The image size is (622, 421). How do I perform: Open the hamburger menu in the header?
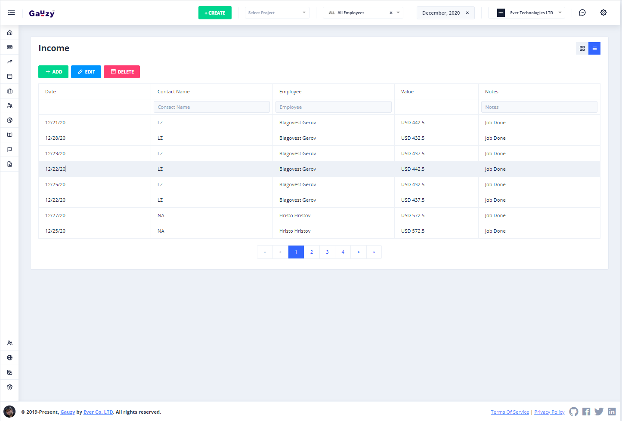11,13
